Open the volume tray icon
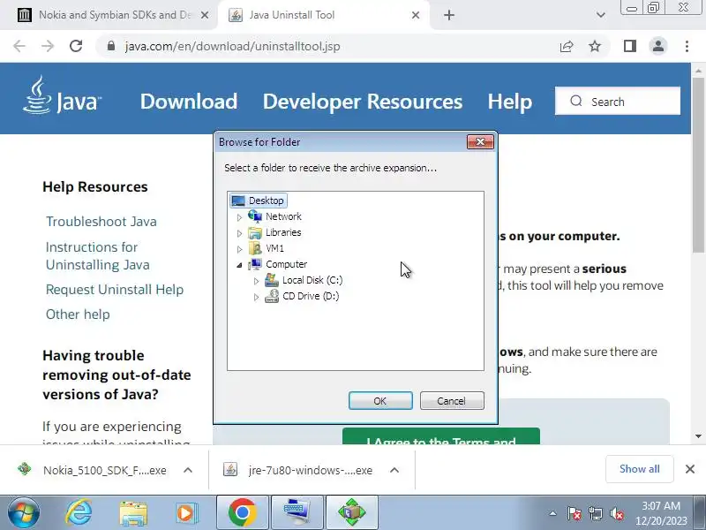Viewport: 706px width, 530px height. tap(616, 513)
